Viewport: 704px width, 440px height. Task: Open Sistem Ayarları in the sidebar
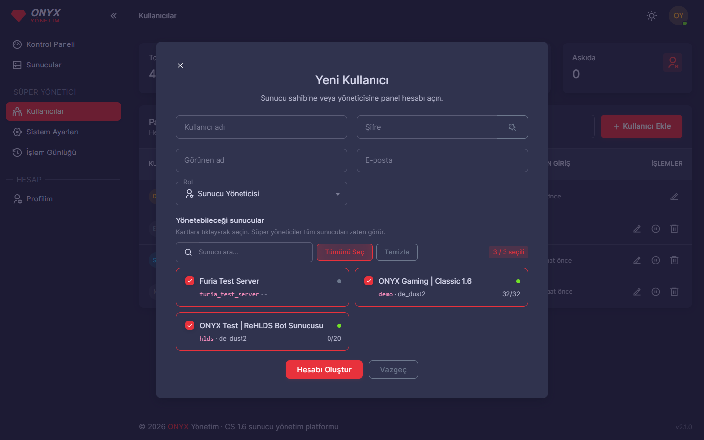pos(64,132)
